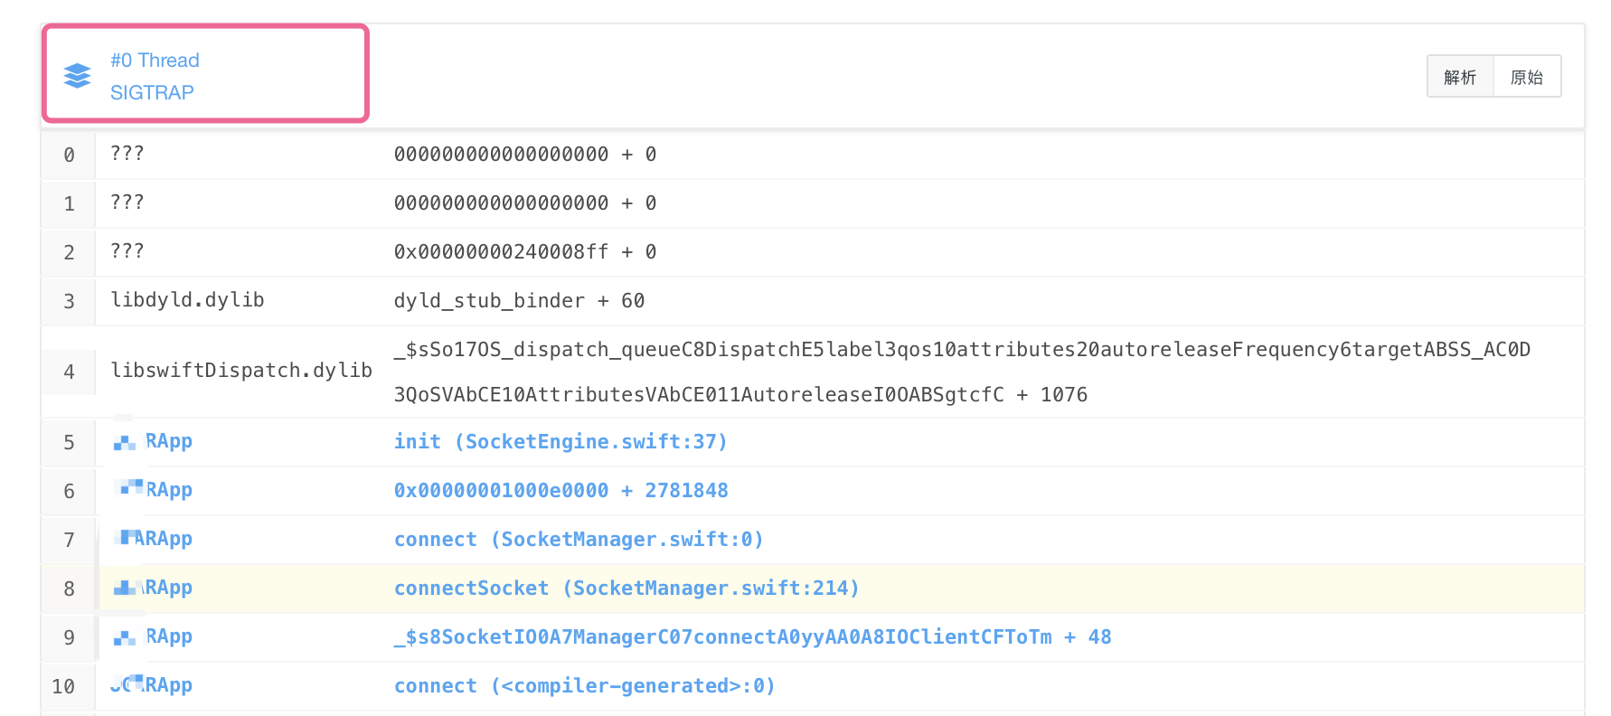Viewport: 1611px width, 716px height.
Task: Click RApp module name in row 9
Action: pyautogui.click(x=169, y=636)
